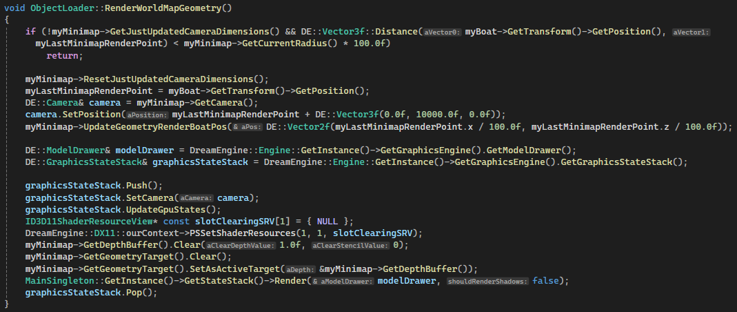Click the aCamera parameter hint
Image resolution: width=737 pixels, height=312 pixels.
(197, 197)
